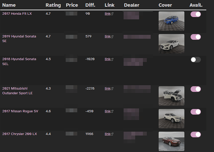Open link for 2018 Hyundai Sonata SEL
The width and height of the screenshot is (214, 152).
pyautogui.click(x=109, y=59)
